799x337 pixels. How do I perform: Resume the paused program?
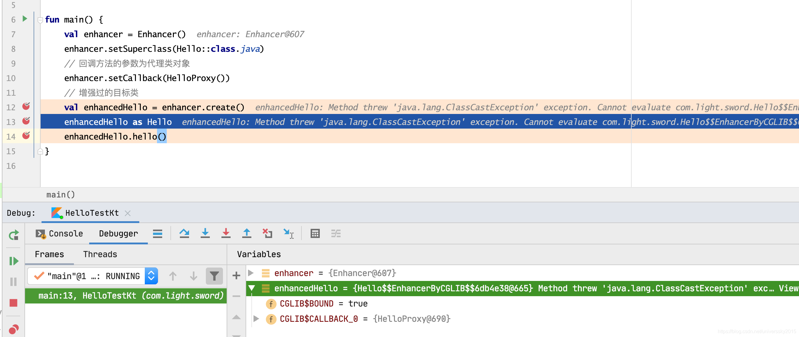coord(13,261)
